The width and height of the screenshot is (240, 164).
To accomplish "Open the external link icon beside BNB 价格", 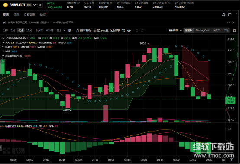I will (111, 3).
